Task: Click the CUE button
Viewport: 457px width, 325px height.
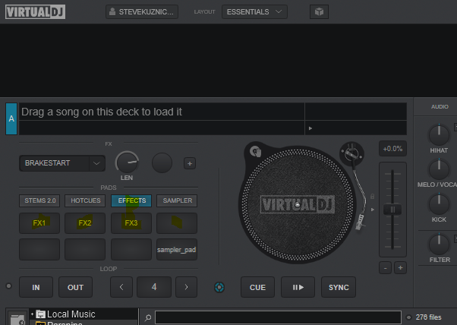Action: [257, 287]
